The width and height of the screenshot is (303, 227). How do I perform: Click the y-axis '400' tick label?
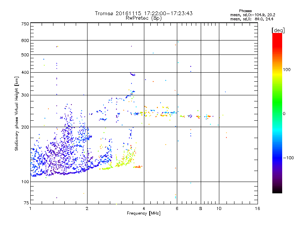coord(25,72)
